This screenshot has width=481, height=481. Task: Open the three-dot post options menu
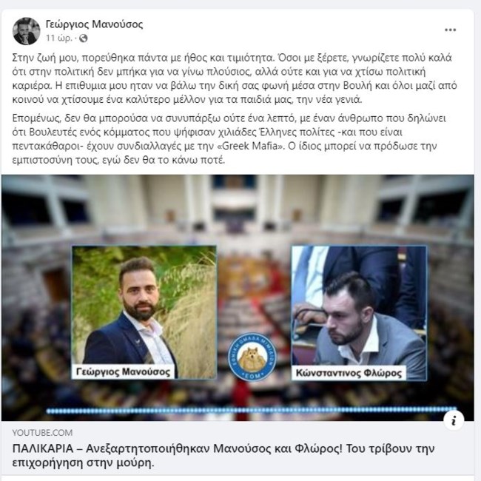[450, 30]
